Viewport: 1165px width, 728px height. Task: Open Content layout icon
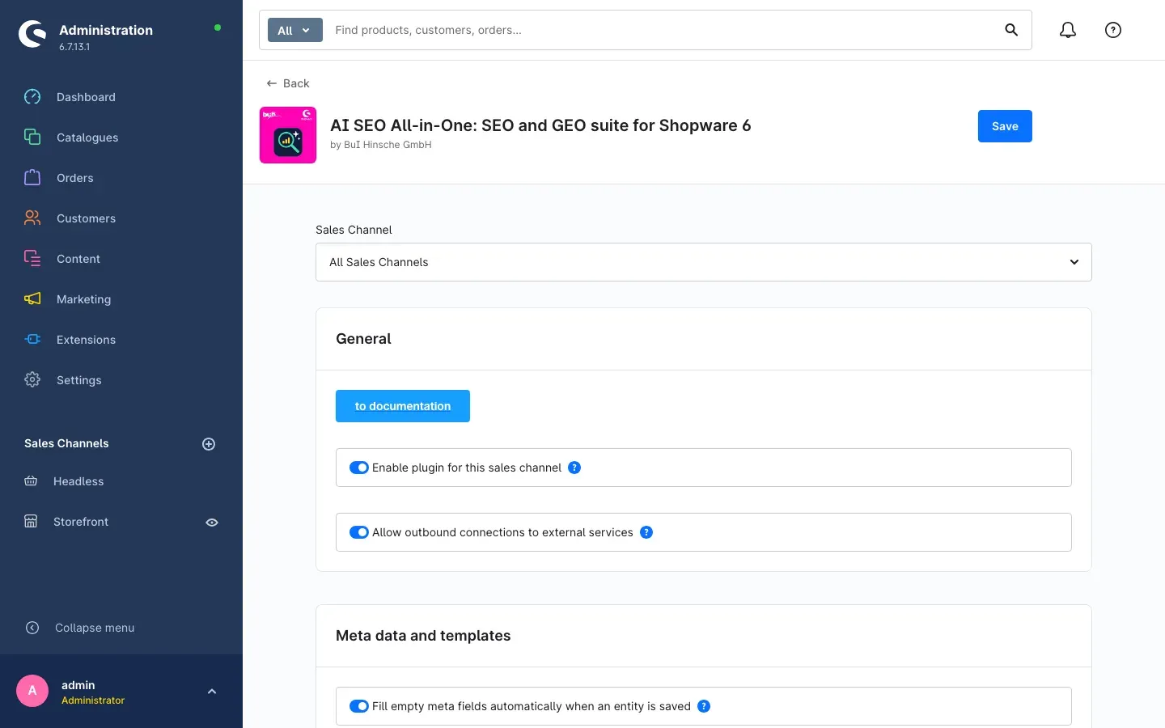click(x=32, y=259)
